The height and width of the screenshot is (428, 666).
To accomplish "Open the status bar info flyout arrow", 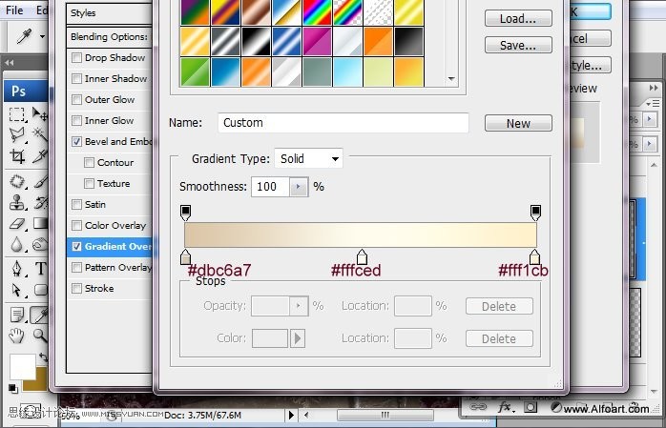I will 291,415.
